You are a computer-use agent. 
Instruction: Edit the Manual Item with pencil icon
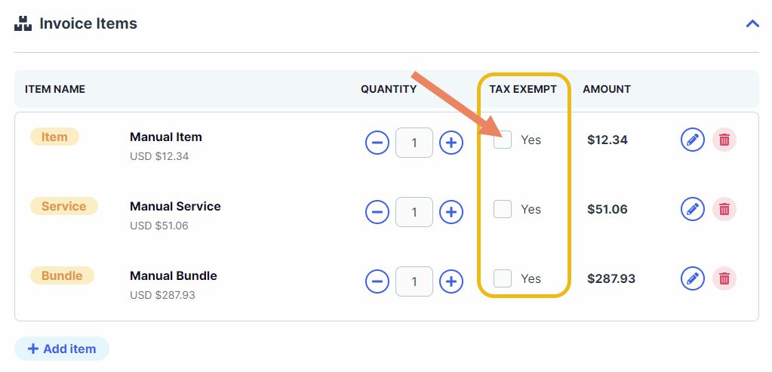693,140
